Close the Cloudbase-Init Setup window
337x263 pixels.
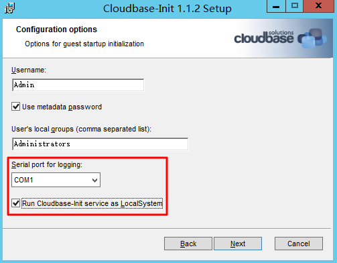(x=319, y=6)
